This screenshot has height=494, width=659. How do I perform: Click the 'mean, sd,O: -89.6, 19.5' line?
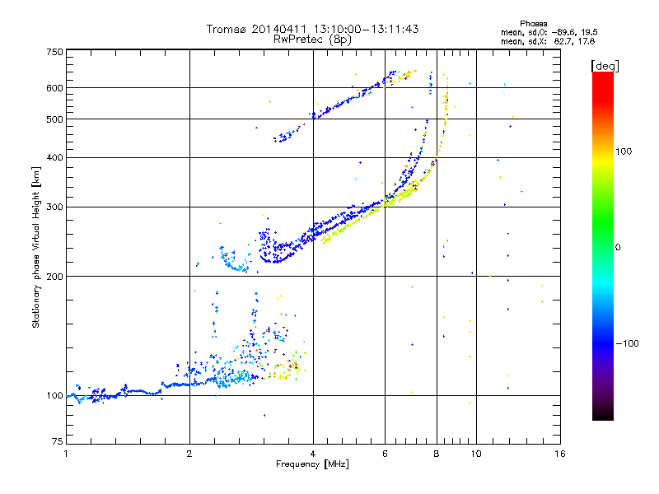[549, 32]
